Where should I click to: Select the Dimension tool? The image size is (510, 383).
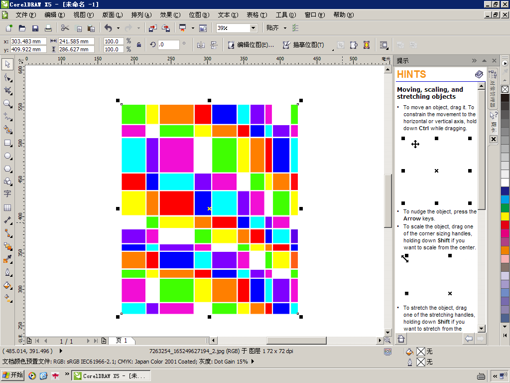pos(7,220)
